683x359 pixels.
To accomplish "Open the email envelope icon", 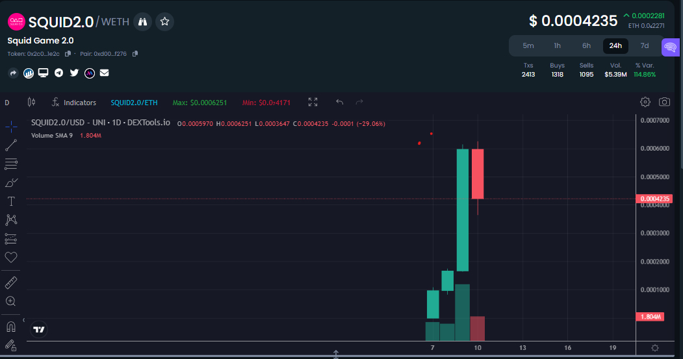I will [104, 73].
